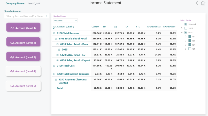Toggle the Select all checkbox
The width and height of the screenshot is (208, 116).
point(186,24)
